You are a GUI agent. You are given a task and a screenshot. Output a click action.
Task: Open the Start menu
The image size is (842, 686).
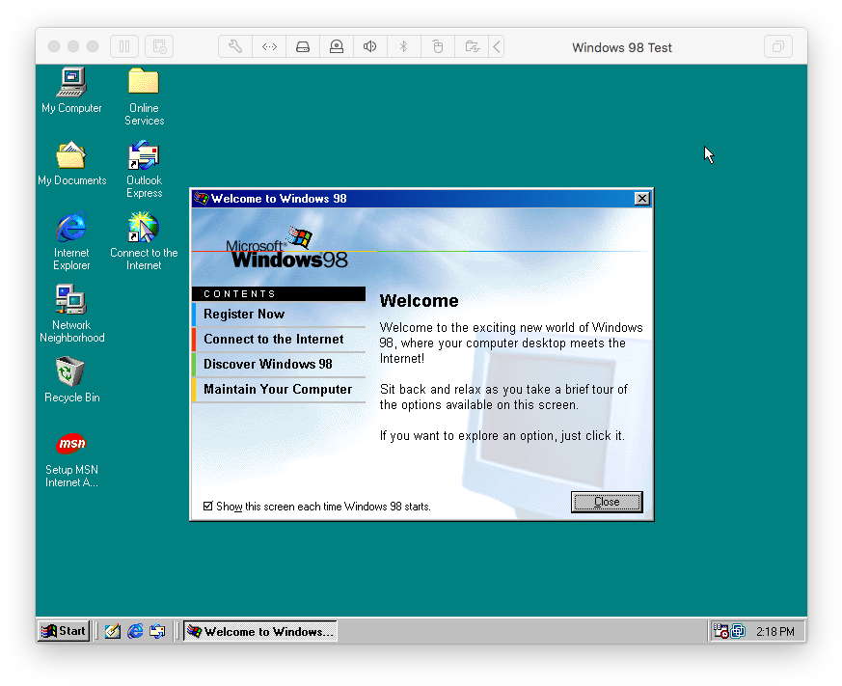click(64, 631)
